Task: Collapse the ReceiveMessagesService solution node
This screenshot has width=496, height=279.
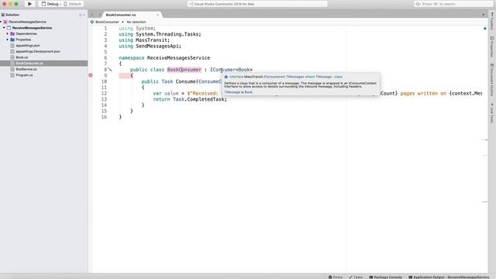Action: click(x=2, y=22)
